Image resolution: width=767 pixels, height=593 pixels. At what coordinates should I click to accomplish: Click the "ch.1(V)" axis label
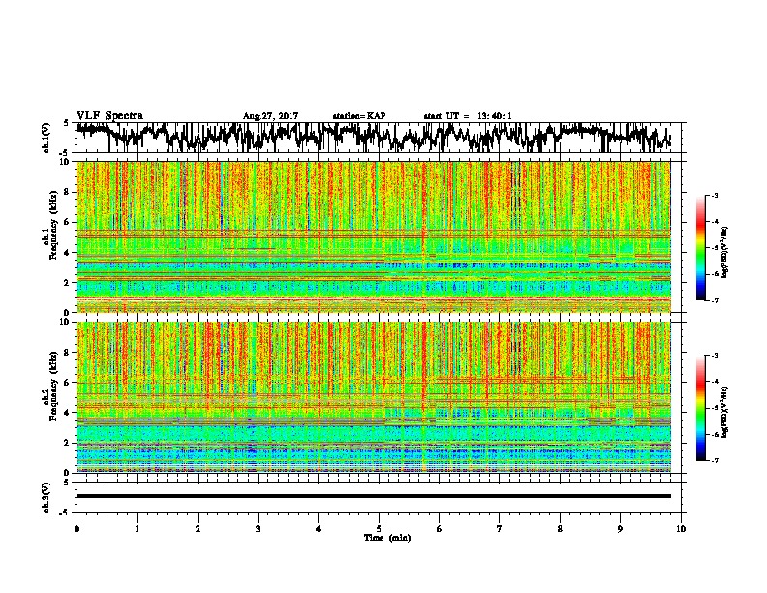point(46,138)
